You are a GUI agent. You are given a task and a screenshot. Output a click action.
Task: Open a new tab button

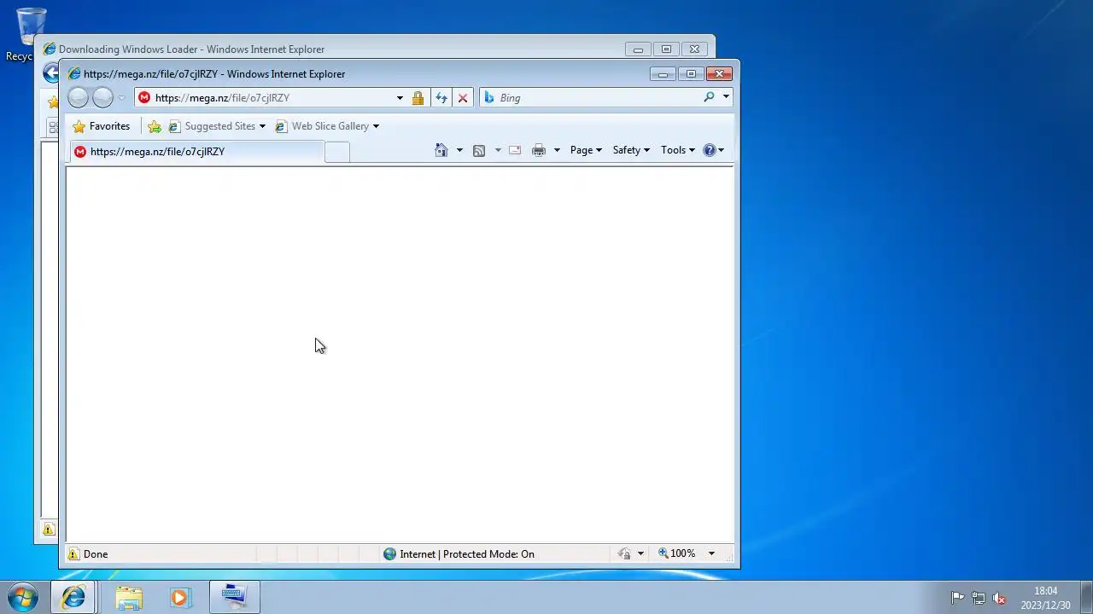point(337,152)
